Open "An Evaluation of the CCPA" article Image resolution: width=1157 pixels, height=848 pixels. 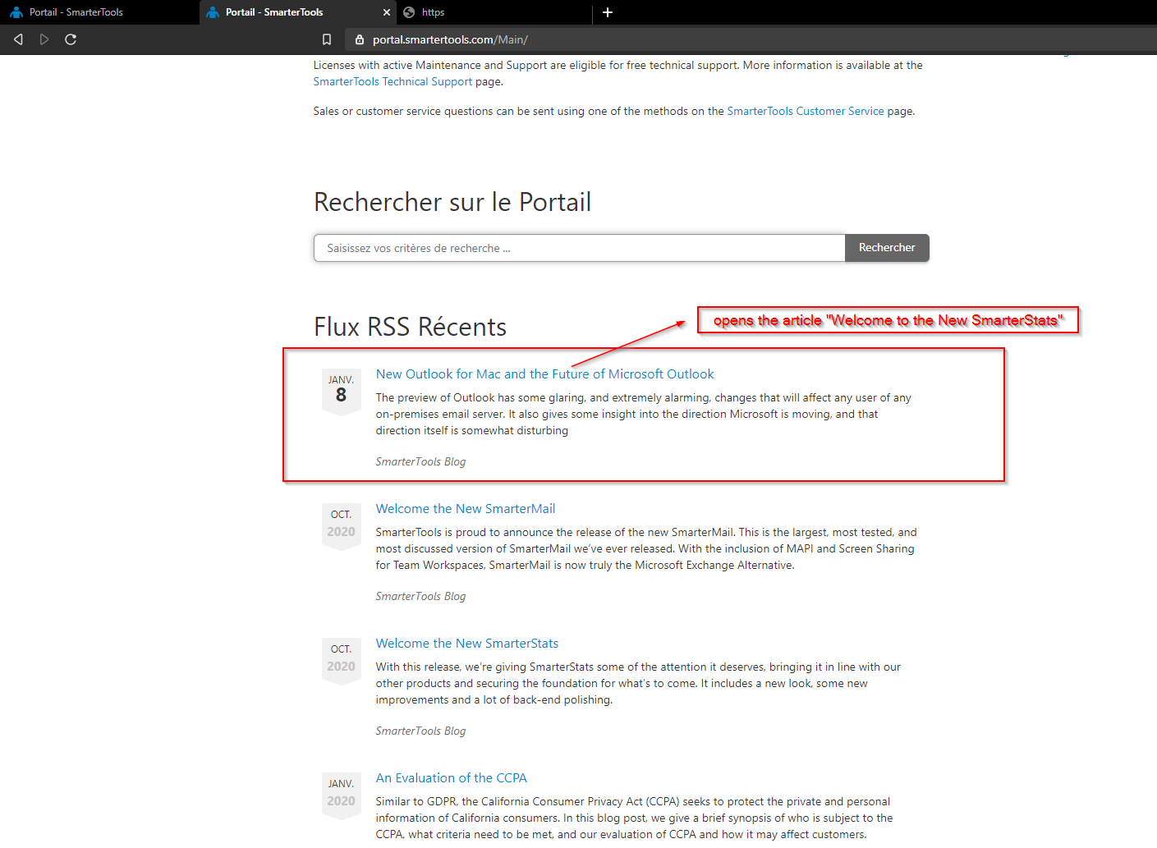(451, 778)
